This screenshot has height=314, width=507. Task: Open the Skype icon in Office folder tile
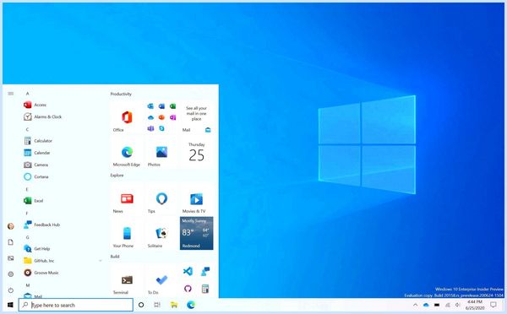(x=161, y=128)
